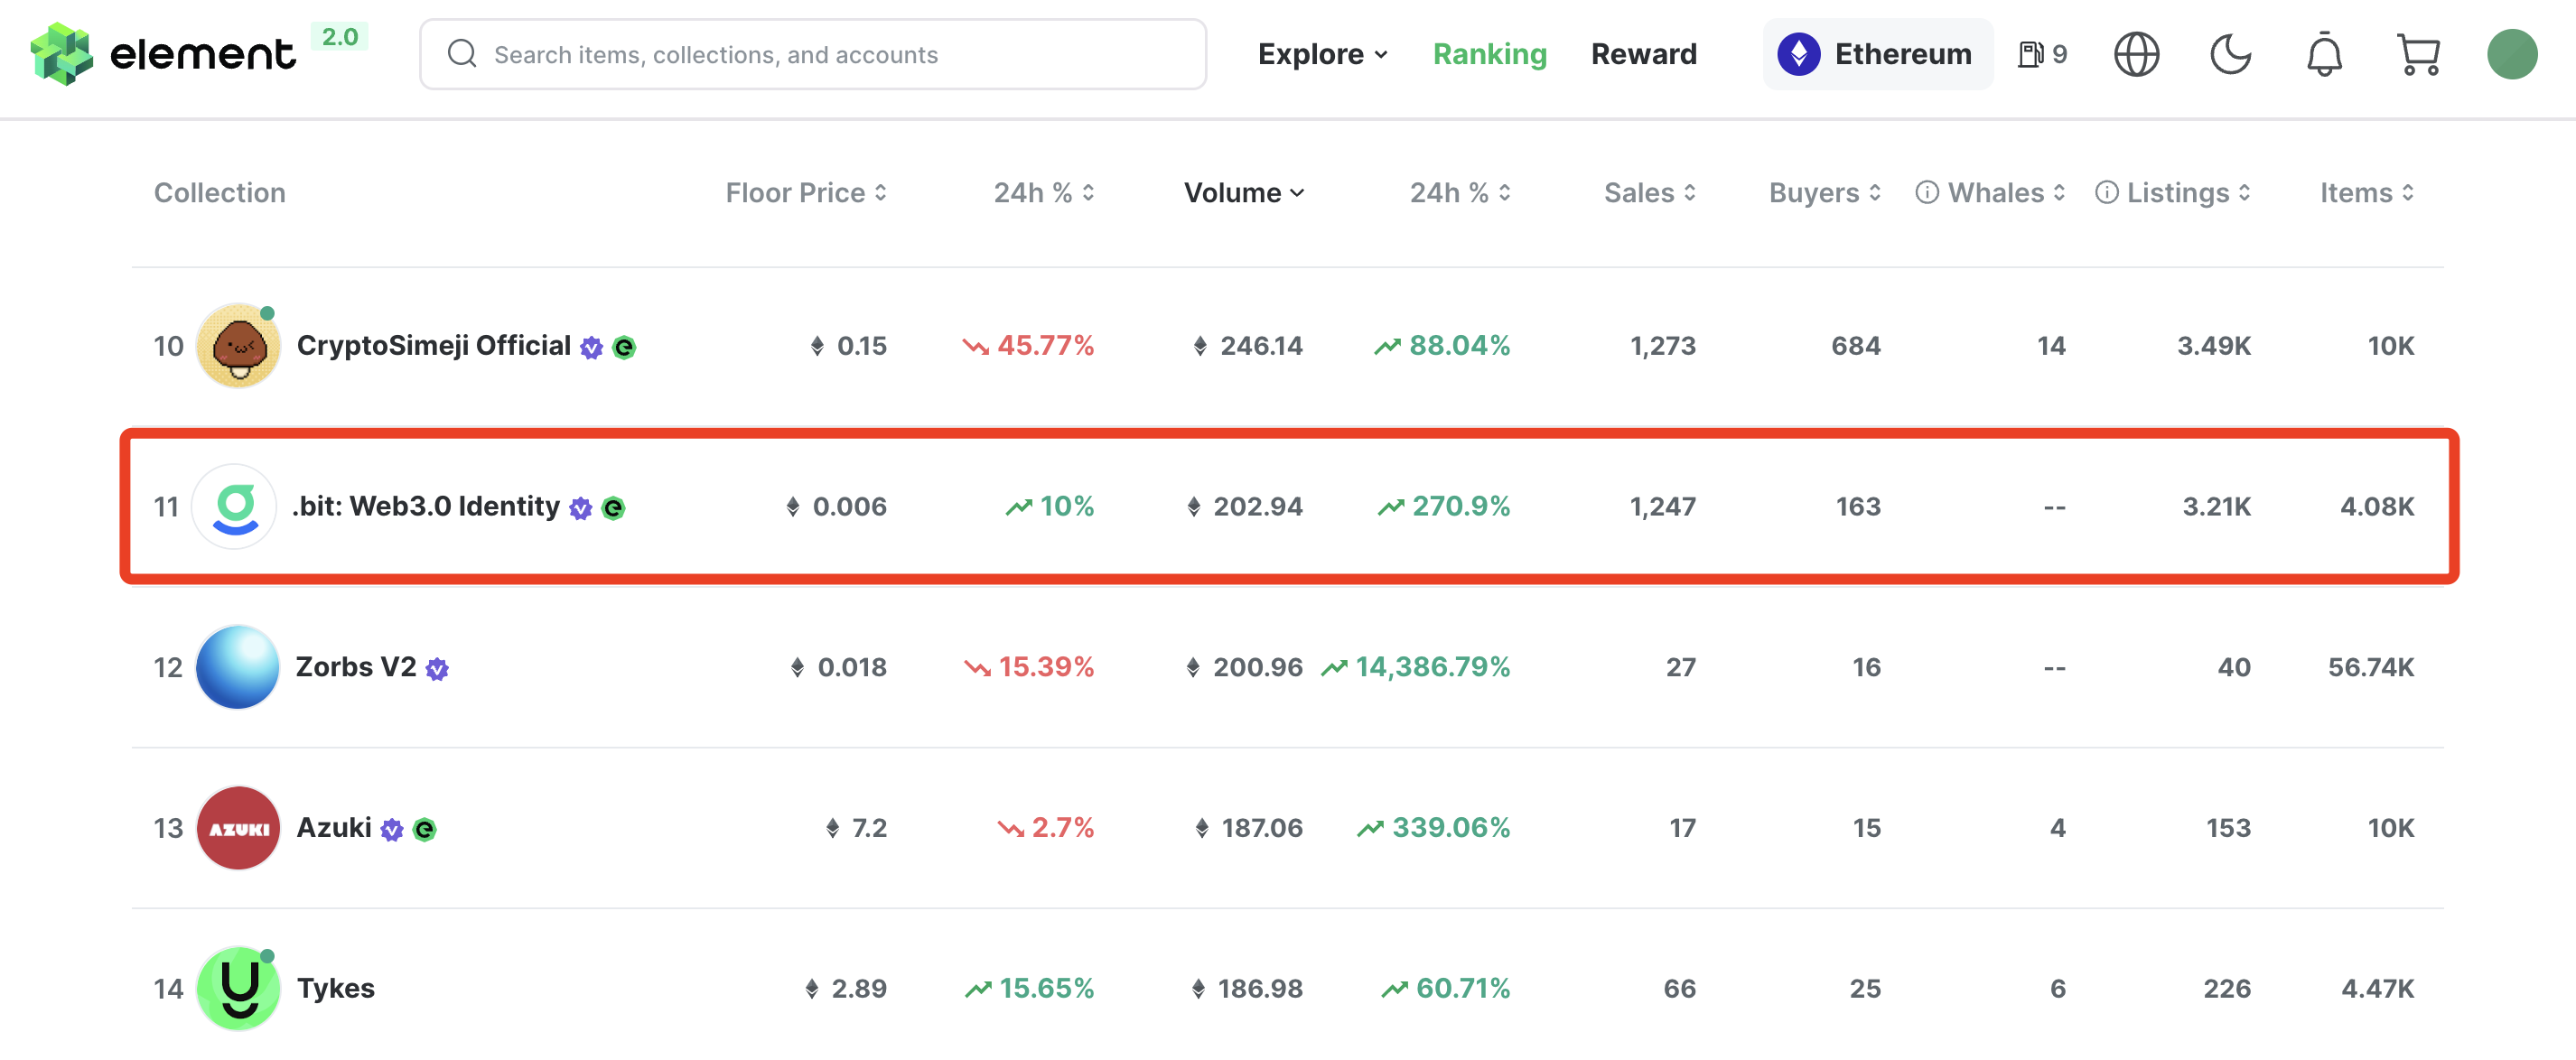Image resolution: width=2576 pixels, height=1060 pixels.
Task: Click the 2.0 version badge
Action: pos(339,37)
